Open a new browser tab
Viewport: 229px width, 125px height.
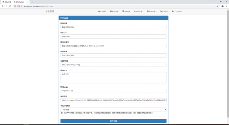(32, 2)
